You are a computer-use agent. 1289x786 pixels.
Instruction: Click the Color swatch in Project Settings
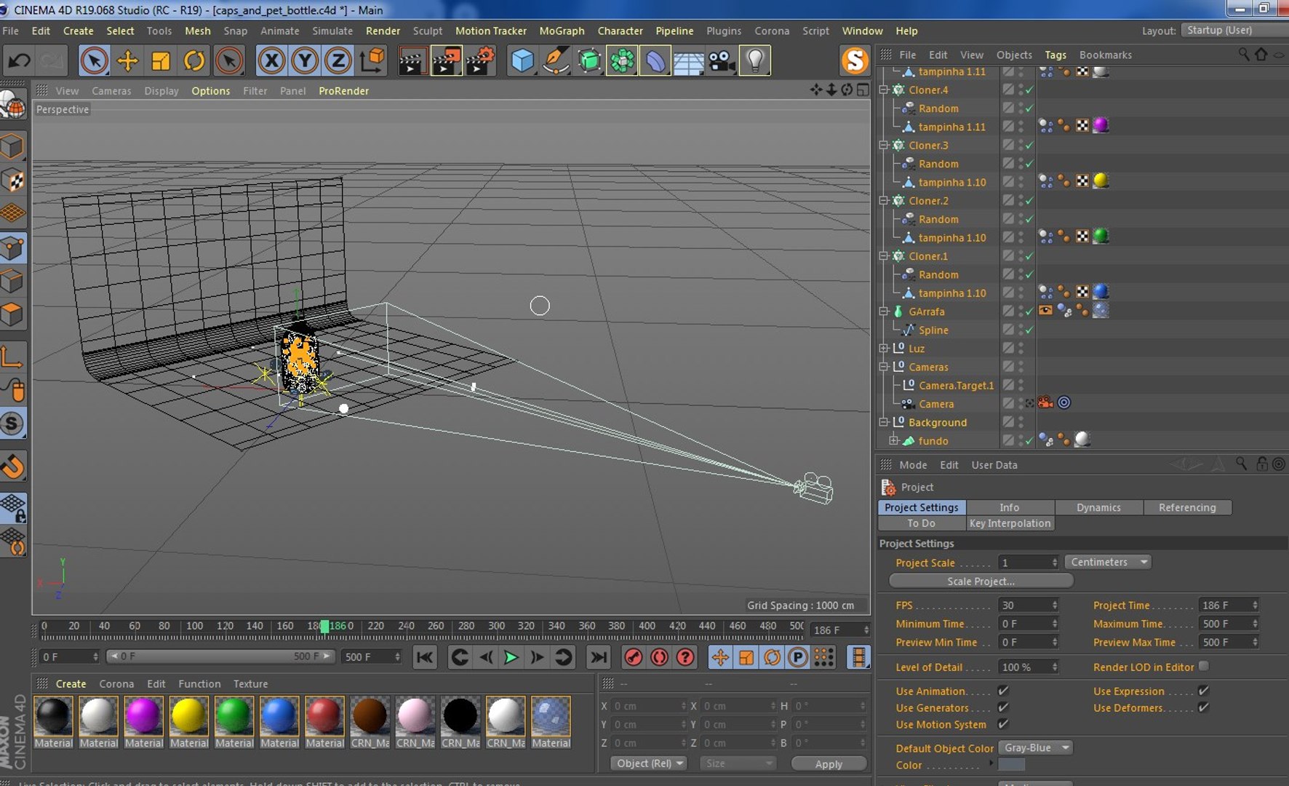[x=1011, y=765]
